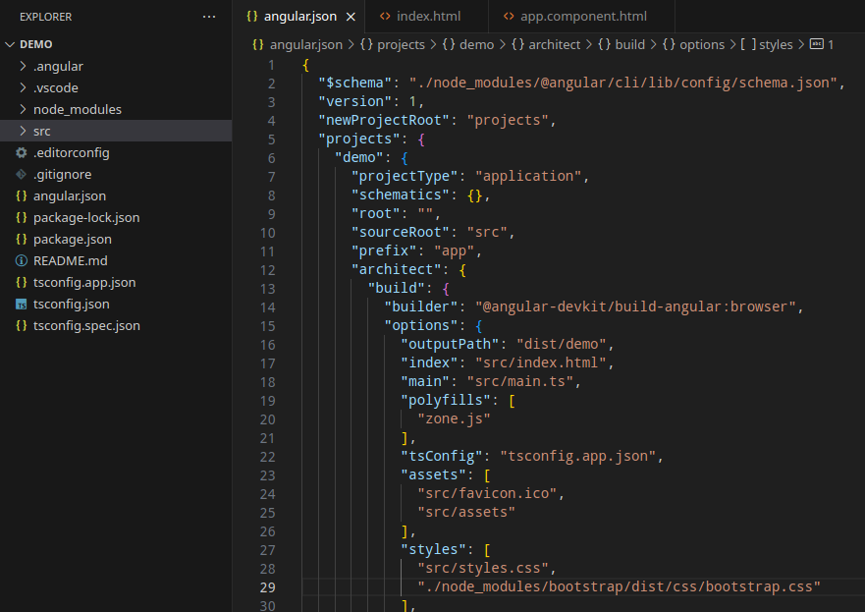Click the "@angular-devkit/build-angular:browser" value

(x=635, y=306)
